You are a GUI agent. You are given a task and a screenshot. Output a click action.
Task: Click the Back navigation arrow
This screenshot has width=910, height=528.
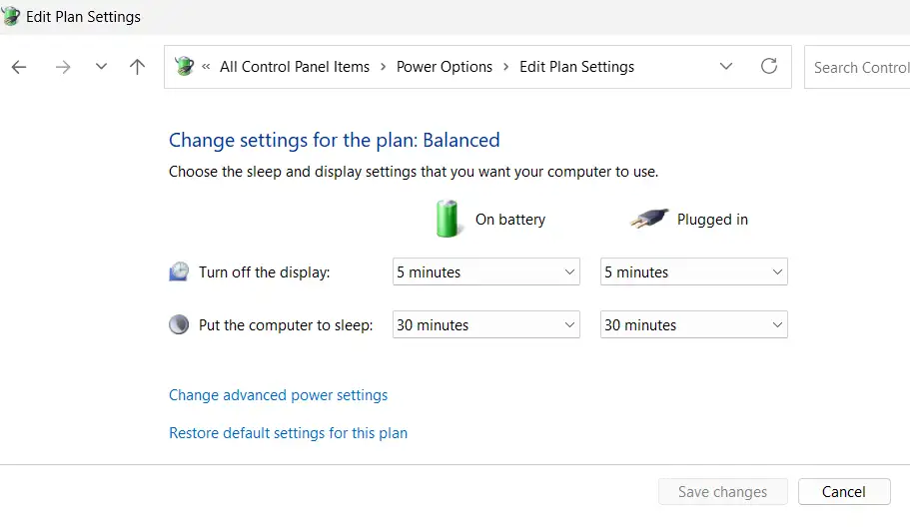click(x=19, y=67)
